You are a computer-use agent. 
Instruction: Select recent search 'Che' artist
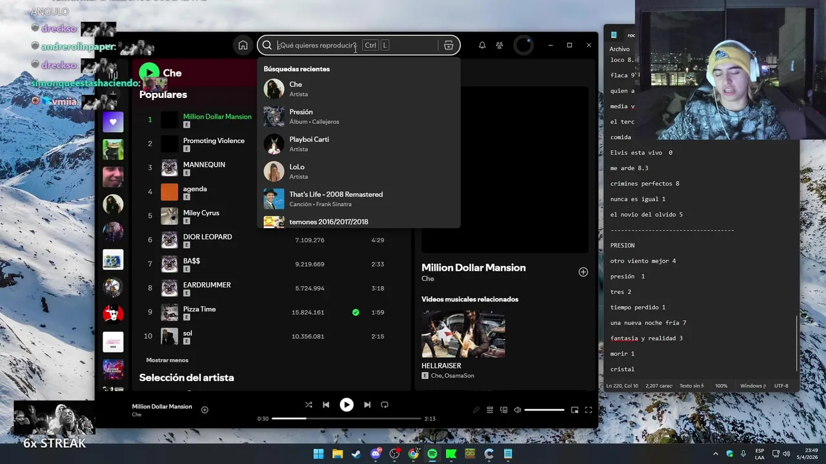(358, 89)
